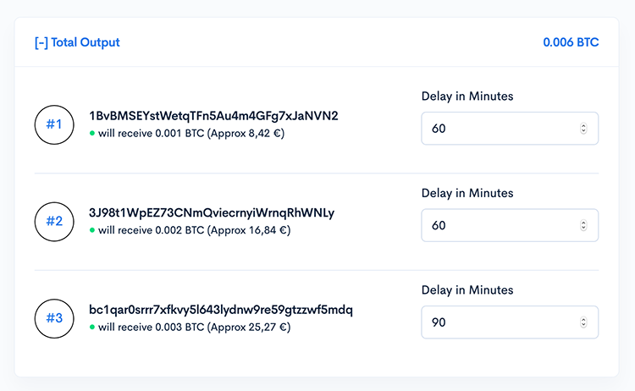The image size is (635, 391).
Task: Focus the delay field for output #2
Action: [x=500, y=226]
